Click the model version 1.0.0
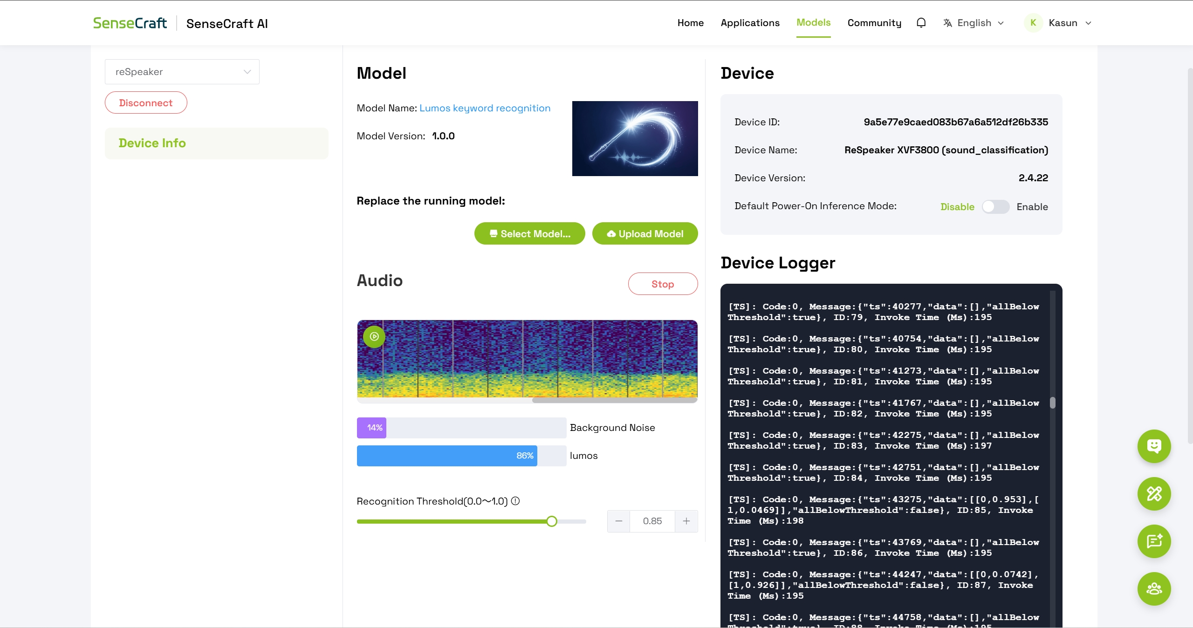Image resolution: width=1193 pixels, height=628 pixels. point(443,136)
